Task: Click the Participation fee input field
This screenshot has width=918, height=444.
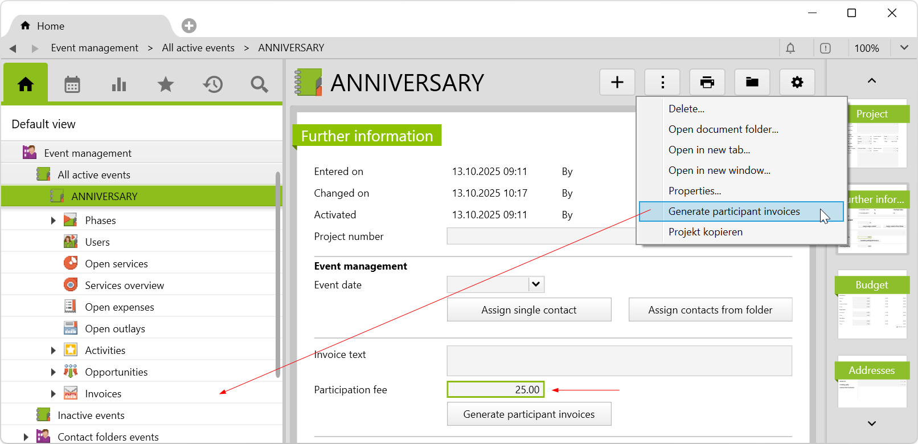Action: click(495, 389)
